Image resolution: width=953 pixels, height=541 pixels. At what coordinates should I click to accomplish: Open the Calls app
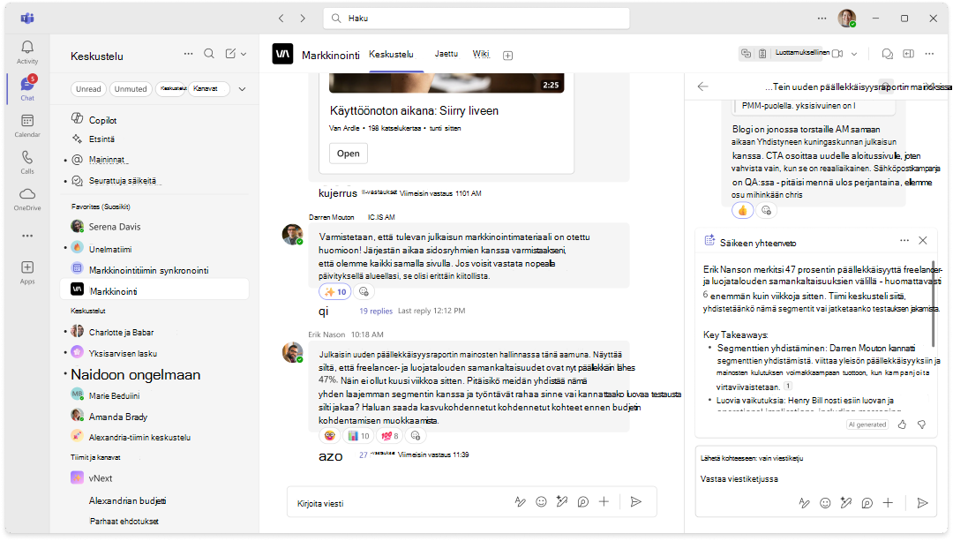click(x=27, y=162)
